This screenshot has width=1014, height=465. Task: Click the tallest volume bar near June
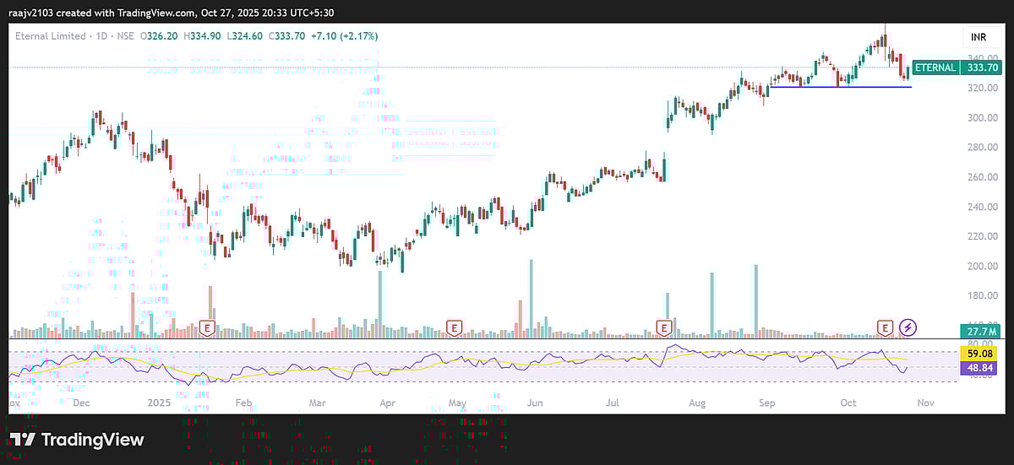pyautogui.click(x=531, y=295)
